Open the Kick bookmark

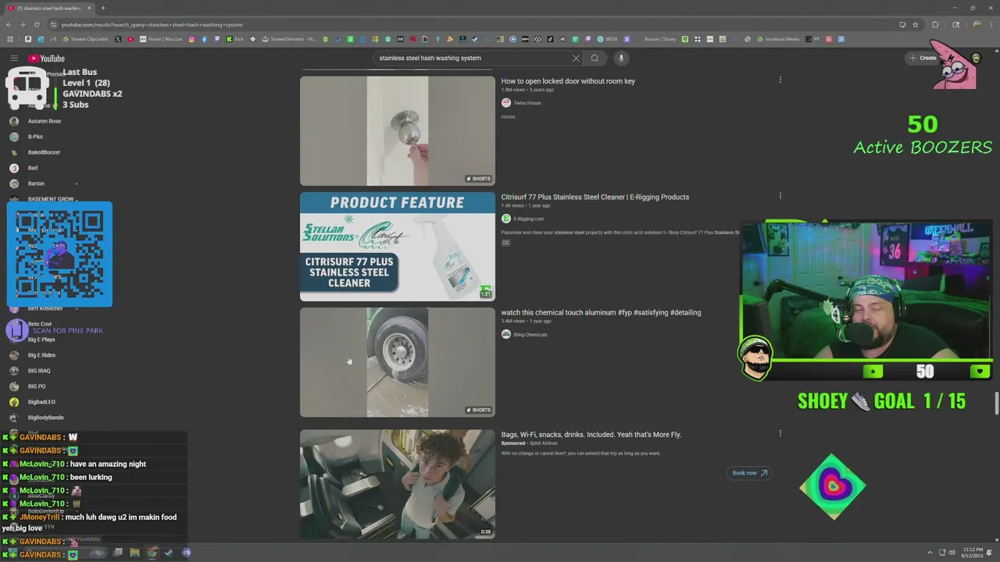(x=234, y=39)
